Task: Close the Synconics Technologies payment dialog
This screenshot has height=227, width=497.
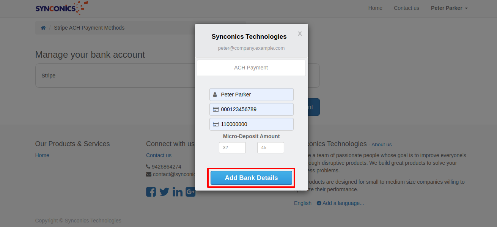Action: point(300,33)
